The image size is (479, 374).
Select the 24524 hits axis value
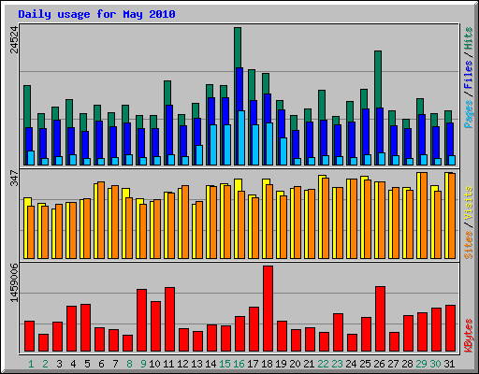pos(14,39)
